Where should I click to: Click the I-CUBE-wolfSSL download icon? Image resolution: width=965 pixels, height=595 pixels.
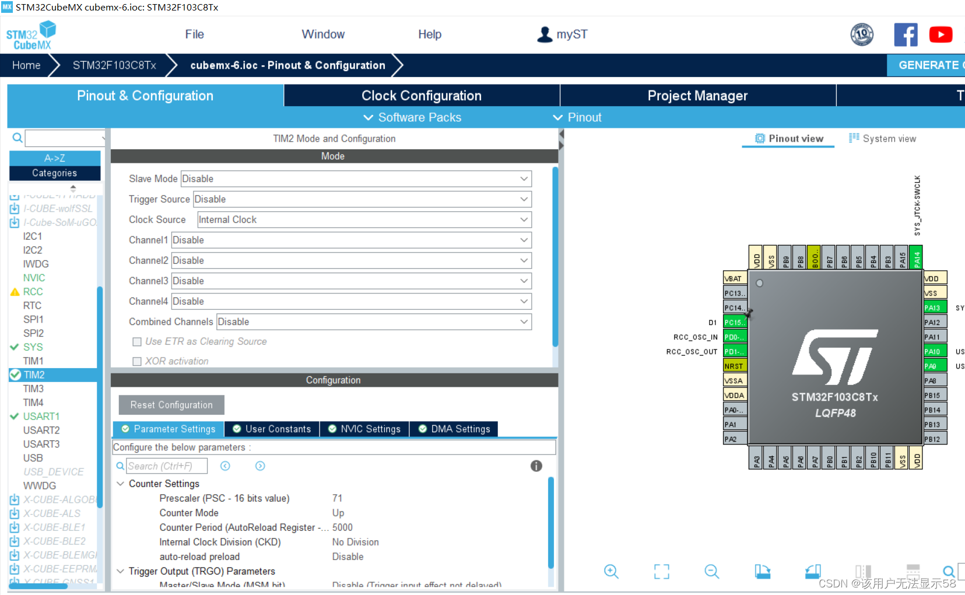15,208
